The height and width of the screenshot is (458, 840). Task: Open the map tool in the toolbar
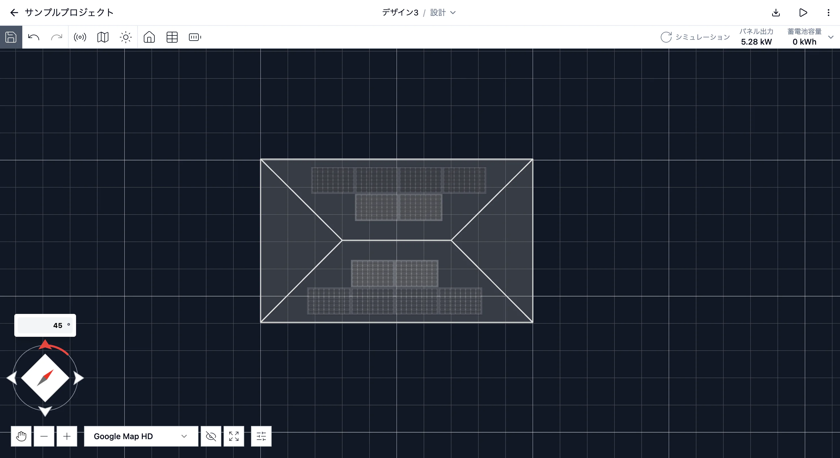pos(103,37)
